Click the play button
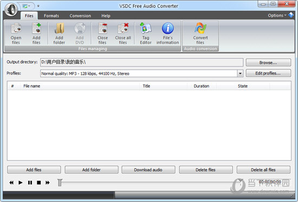The image size is (298, 202). [x=21, y=183]
